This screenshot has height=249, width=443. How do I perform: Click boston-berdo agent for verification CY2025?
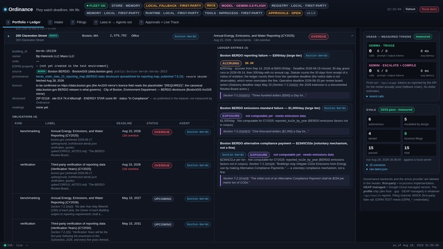[x=198, y=165]
